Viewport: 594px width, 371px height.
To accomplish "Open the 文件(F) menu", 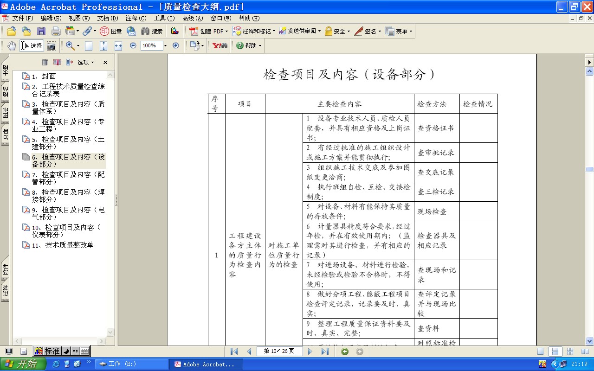I will tap(22, 19).
